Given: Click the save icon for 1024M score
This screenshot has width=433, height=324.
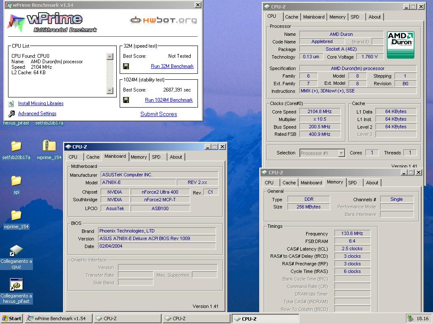Looking at the screenshot, I should 126,100.
